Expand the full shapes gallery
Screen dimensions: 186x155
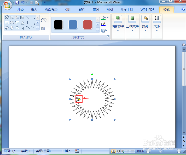point(38,28)
